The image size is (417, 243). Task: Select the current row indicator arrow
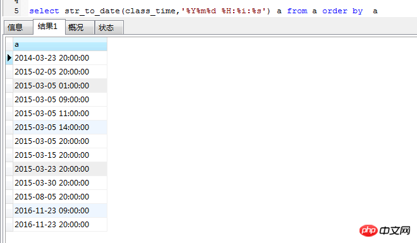point(9,57)
